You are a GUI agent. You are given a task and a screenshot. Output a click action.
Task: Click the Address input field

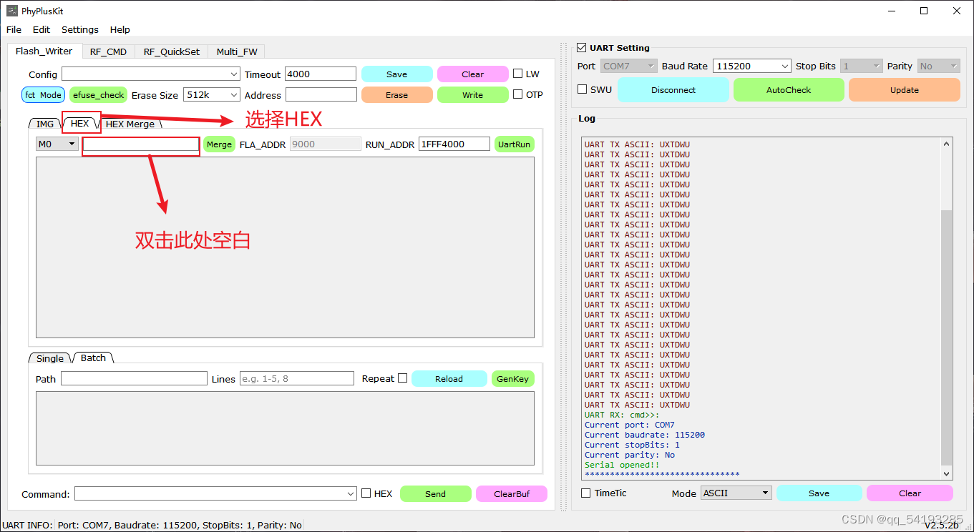coord(321,94)
